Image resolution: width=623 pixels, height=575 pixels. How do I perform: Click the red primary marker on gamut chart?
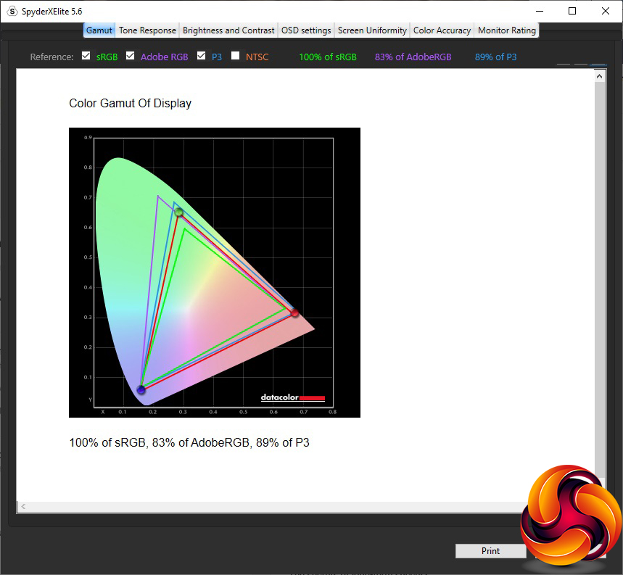[x=294, y=313]
